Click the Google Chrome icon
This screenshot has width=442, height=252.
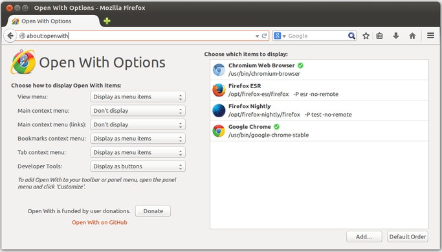pyautogui.click(x=219, y=131)
